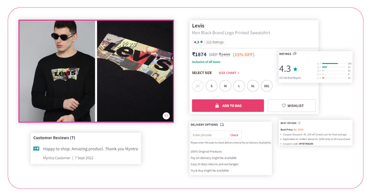371x195 pixels.
Task: Open the Size Chart link
Action: [x=229, y=73]
